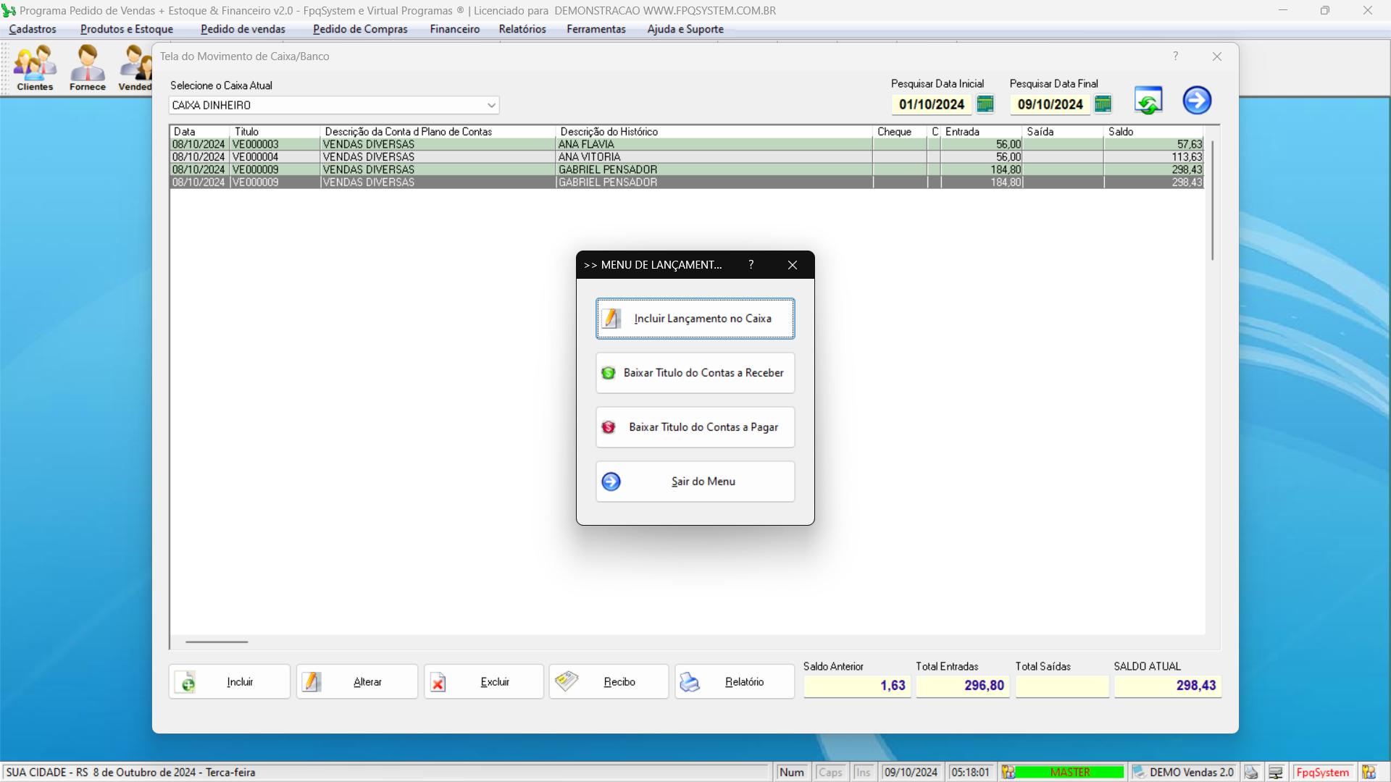The height and width of the screenshot is (782, 1391).
Task: Close the Menu de Lançamento dialog
Action: (x=793, y=265)
